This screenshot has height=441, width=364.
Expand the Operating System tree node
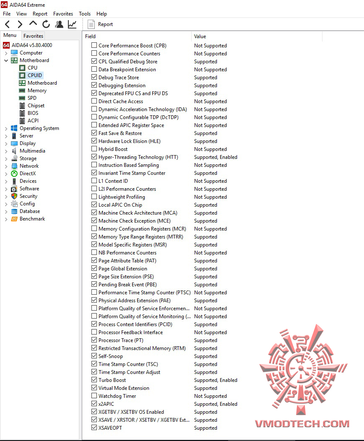6,129
